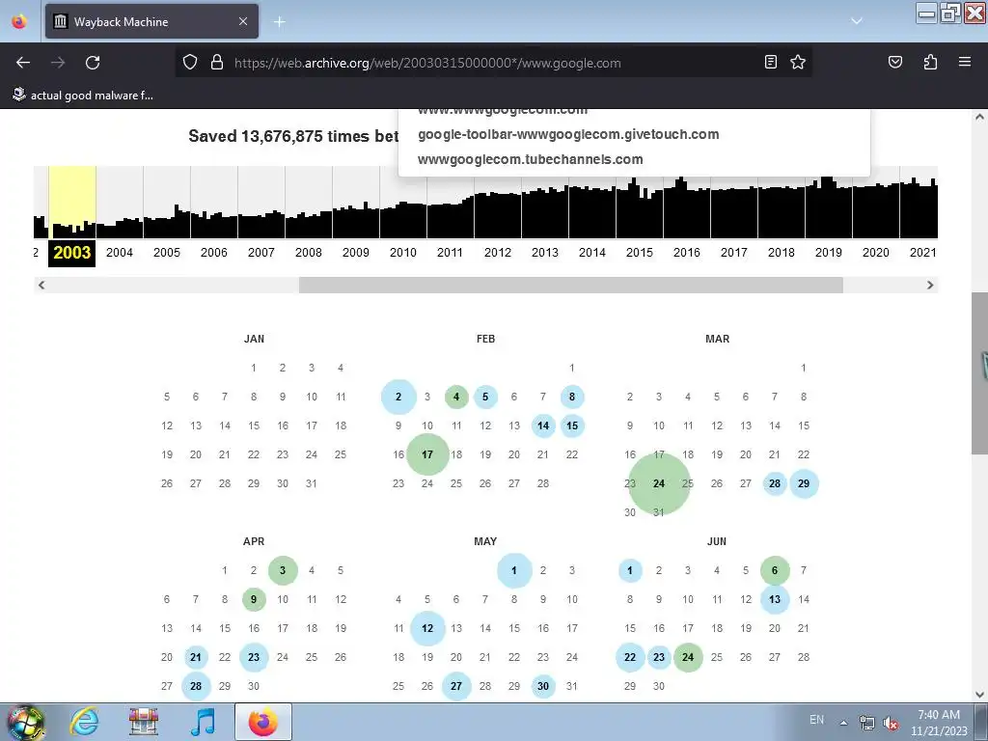Open the Pocket save icon

pyautogui.click(x=894, y=63)
